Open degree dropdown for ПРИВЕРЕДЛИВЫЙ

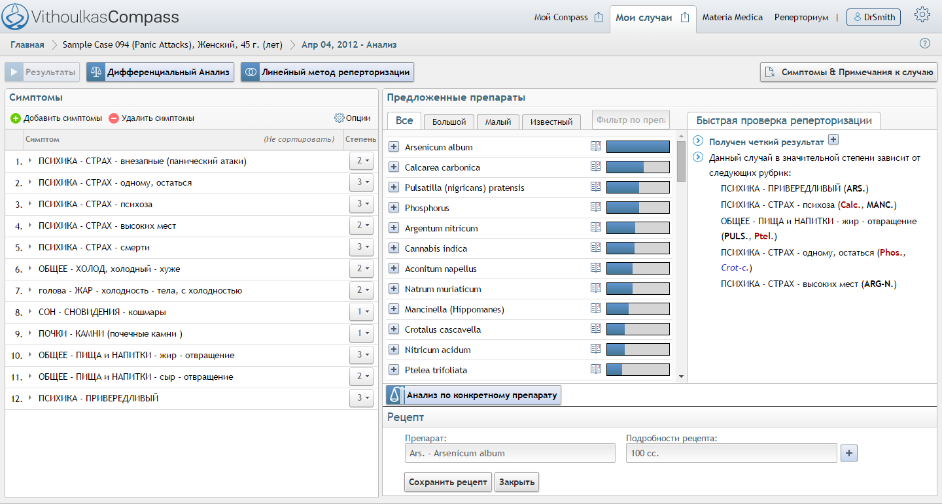pyautogui.click(x=361, y=398)
